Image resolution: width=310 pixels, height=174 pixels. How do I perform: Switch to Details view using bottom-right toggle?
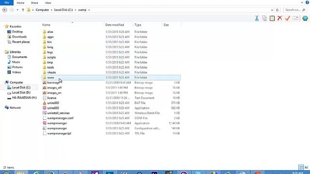coord(301,167)
